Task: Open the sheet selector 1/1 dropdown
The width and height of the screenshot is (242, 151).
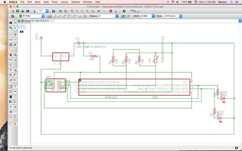Action: pos(43,11)
